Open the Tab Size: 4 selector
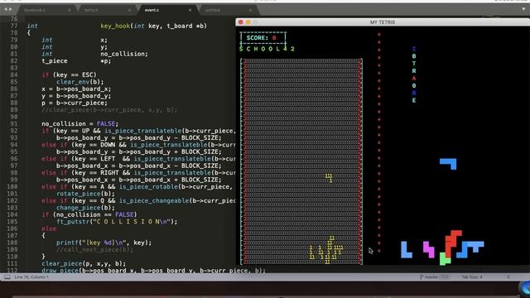 [x=472, y=277]
